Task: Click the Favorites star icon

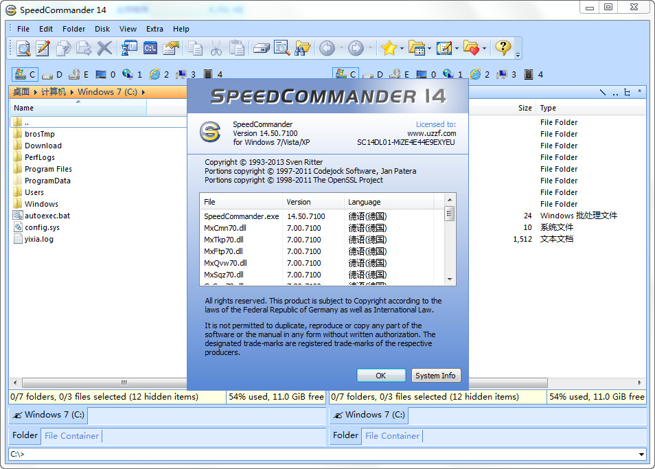Action: [388, 48]
